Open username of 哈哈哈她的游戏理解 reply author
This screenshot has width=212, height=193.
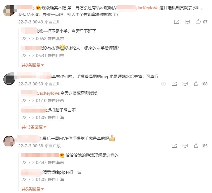tap(40, 155)
